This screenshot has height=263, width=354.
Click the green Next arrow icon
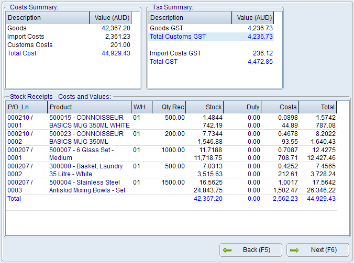(294, 250)
